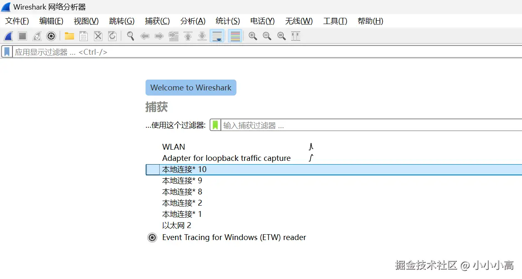Click the stop capture square icon
This screenshot has width=522, height=279.
pos(22,36)
